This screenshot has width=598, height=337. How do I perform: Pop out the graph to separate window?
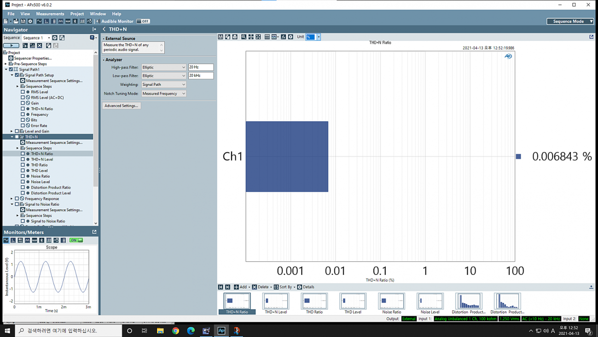[592, 37]
